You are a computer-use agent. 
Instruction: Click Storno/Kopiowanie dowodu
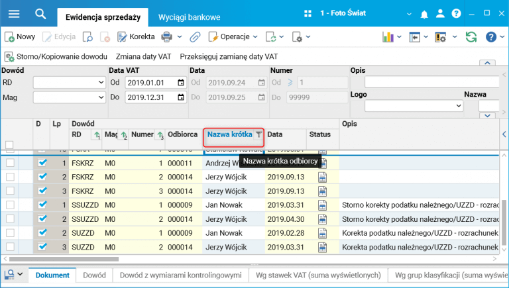coord(56,57)
